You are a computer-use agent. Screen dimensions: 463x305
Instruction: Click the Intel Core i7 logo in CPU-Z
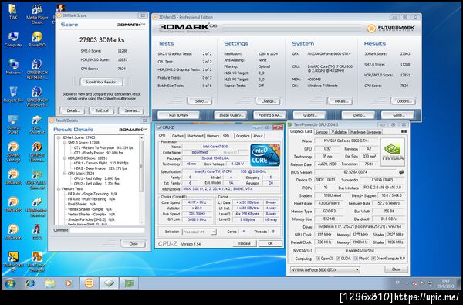click(x=265, y=155)
